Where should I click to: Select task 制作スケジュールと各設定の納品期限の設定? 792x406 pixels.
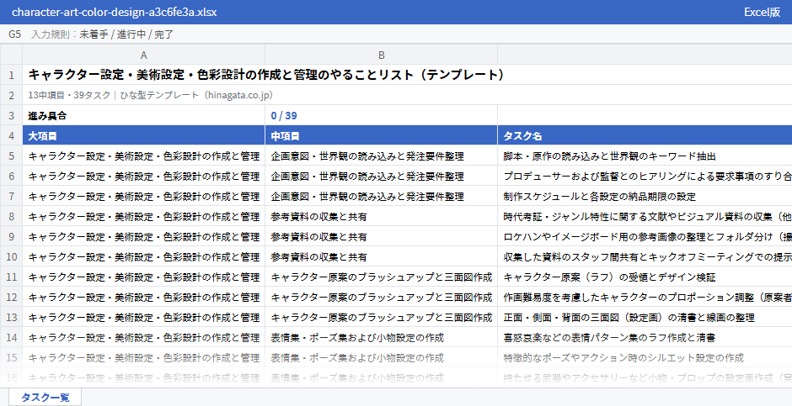pos(645,196)
